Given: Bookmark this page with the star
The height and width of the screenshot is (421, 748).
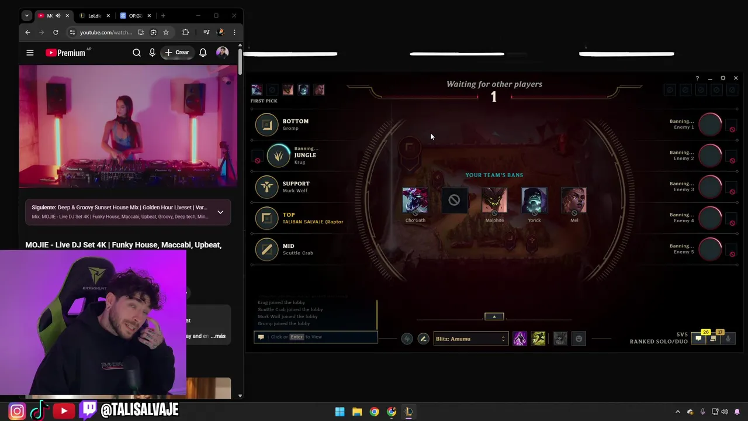Looking at the screenshot, I should [x=166, y=32].
